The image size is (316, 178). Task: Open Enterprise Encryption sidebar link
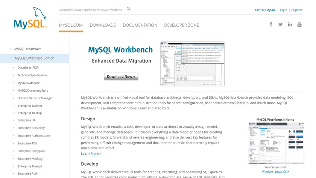tap(32, 151)
